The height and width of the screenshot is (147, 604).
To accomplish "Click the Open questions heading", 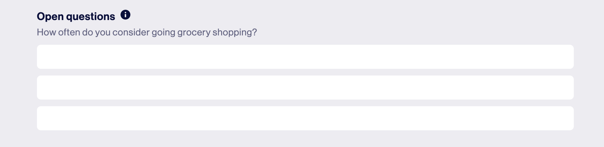I will pyautogui.click(x=76, y=16).
